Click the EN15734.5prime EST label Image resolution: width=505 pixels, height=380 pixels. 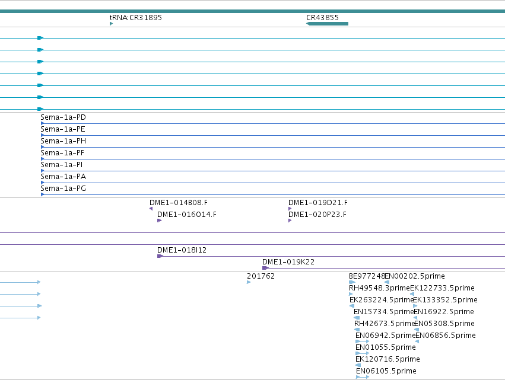pyautogui.click(x=383, y=312)
